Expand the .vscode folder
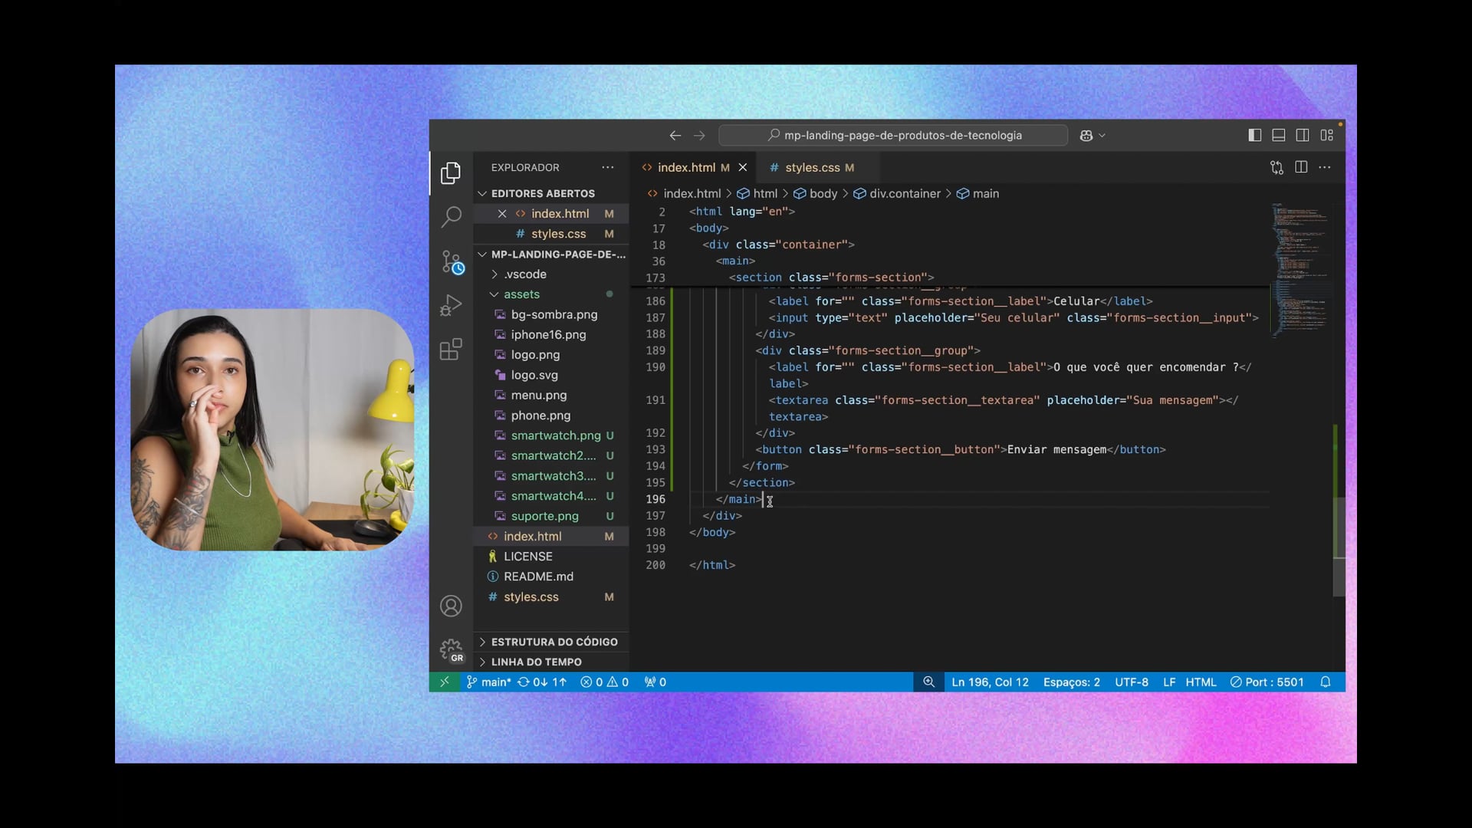The width and height of the screenshot is (1472, 828). coord(525,274)
